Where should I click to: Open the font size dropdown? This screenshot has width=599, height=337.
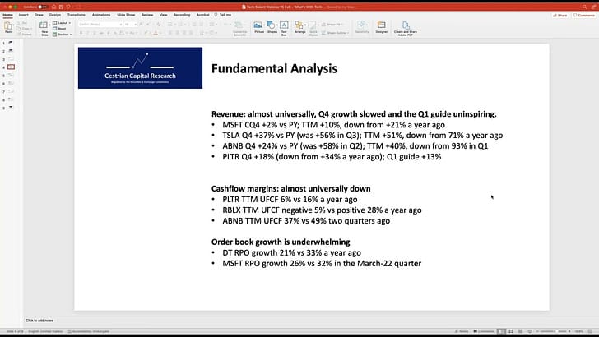(x=130, y=25)
